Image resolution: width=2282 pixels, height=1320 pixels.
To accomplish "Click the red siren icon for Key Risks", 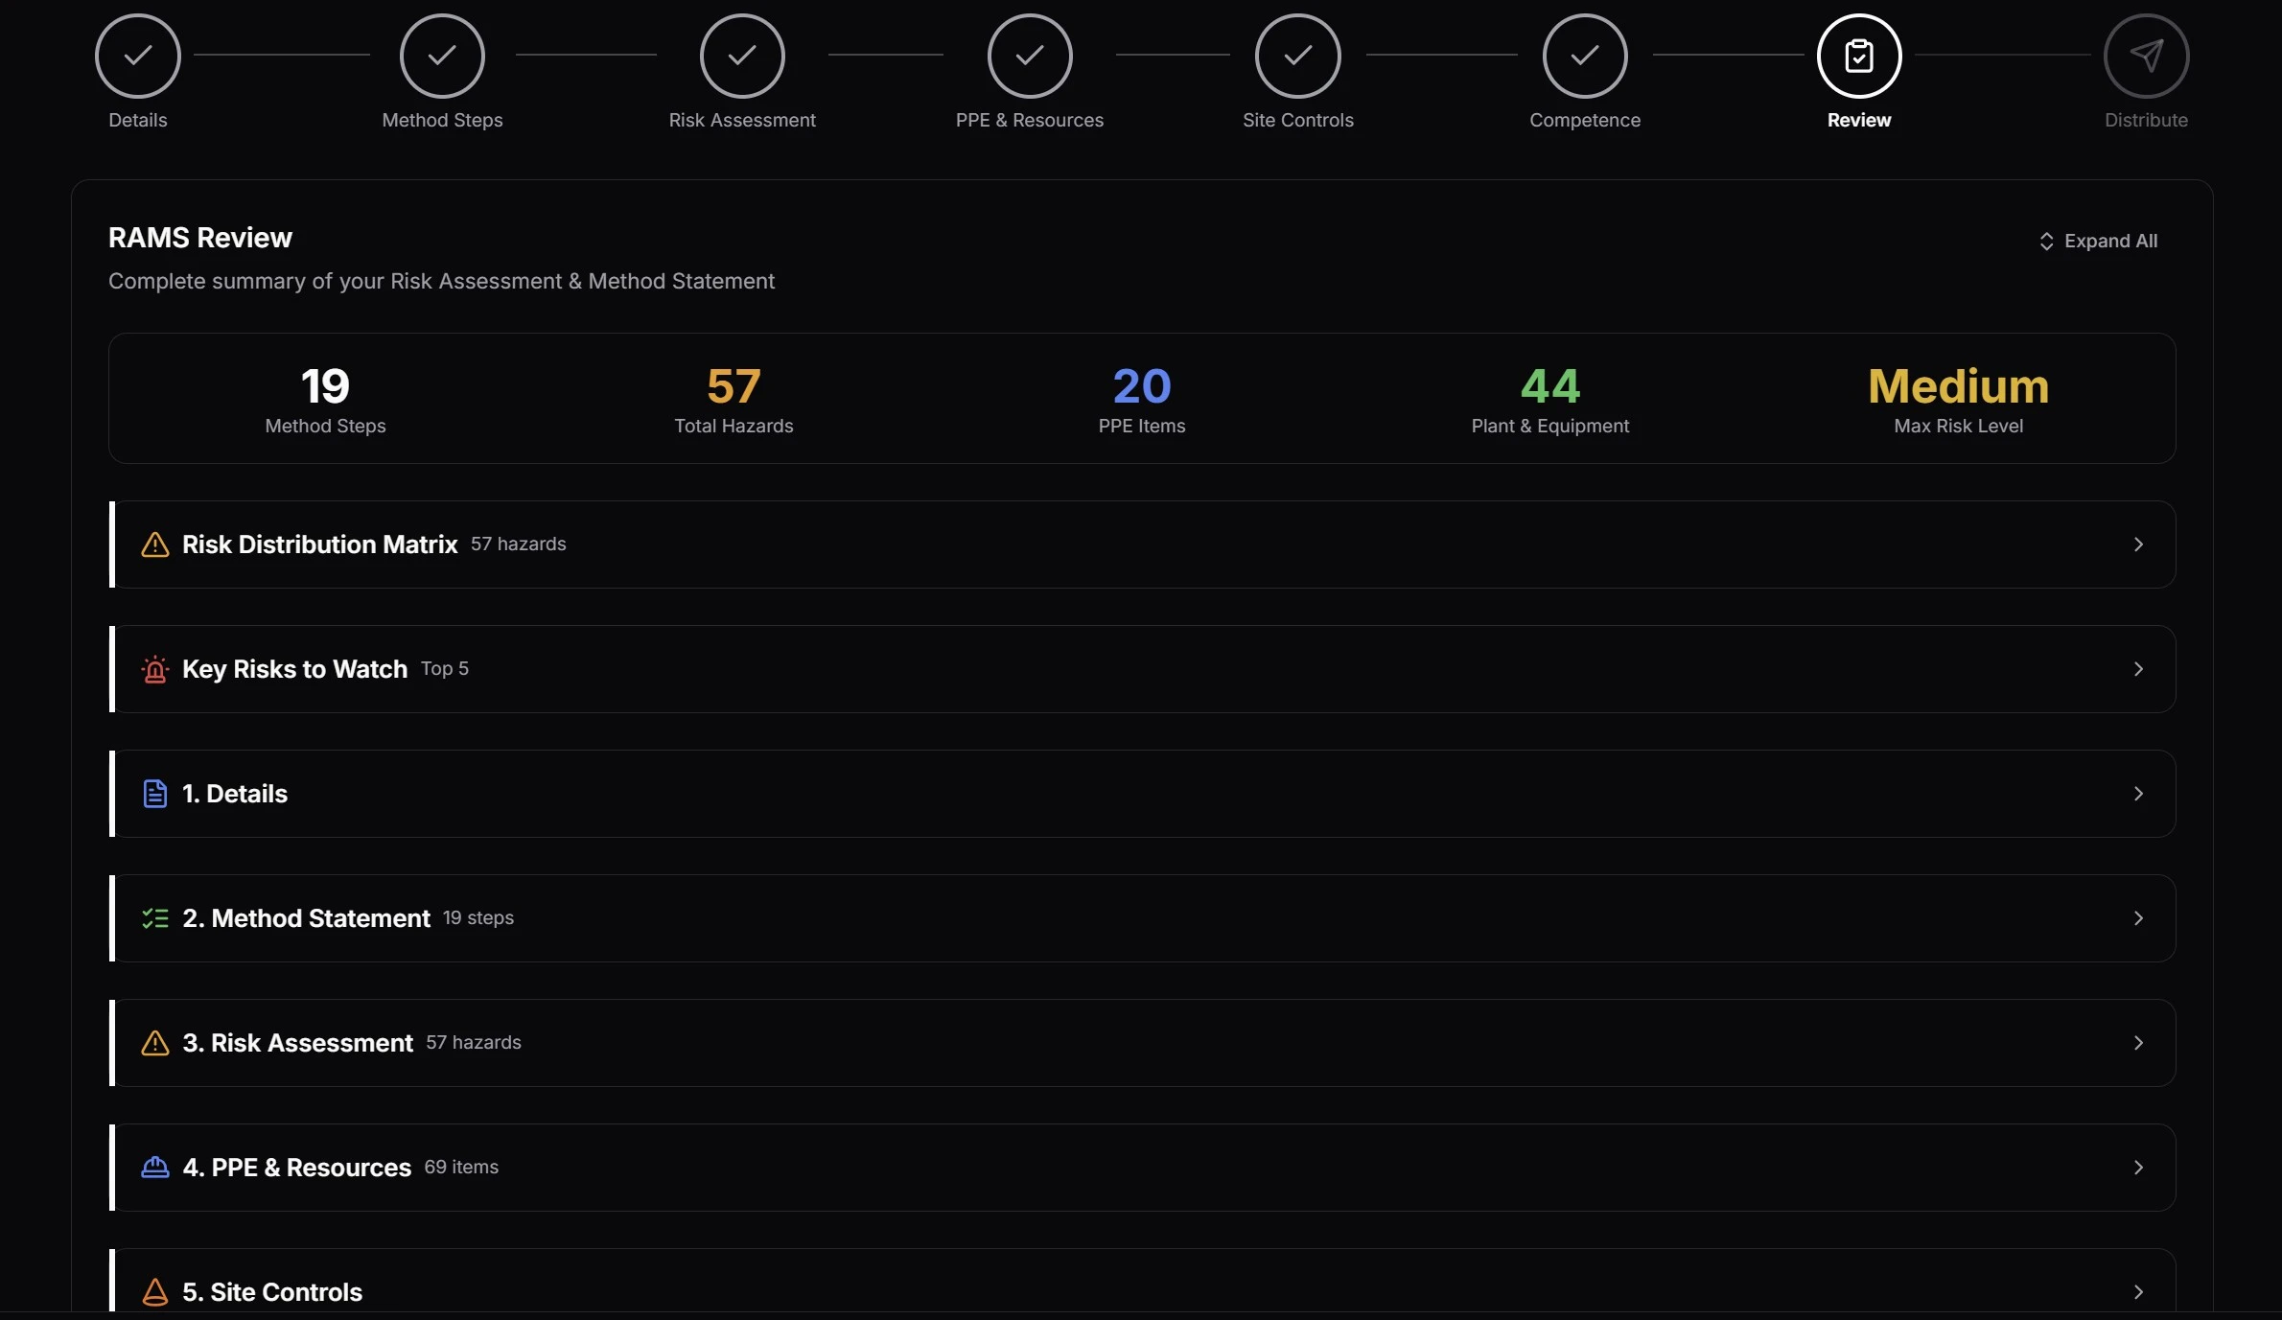I will tap(154, 669).
